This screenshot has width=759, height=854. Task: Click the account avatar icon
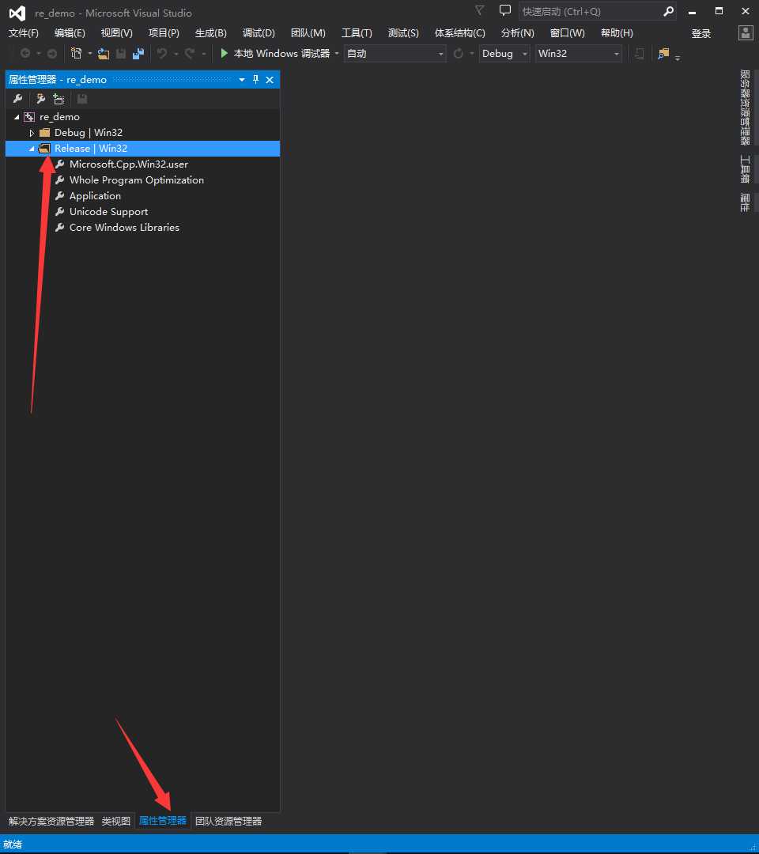746,32
